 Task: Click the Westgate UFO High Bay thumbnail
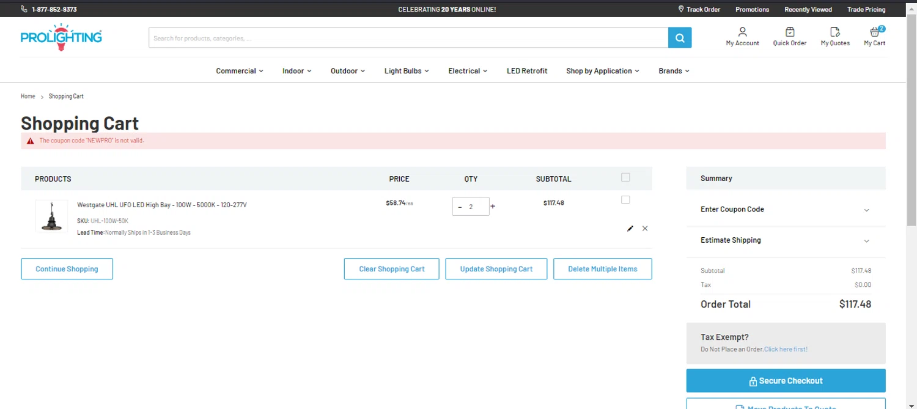tap(51, 216)
